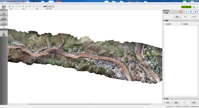
Task: Select the orthoprojection radio option
Action: click(x=165, y=24)
